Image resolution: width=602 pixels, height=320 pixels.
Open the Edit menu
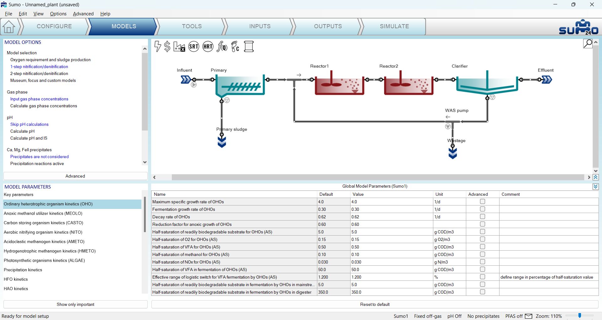pyautogui.click(x=23, y=14)
